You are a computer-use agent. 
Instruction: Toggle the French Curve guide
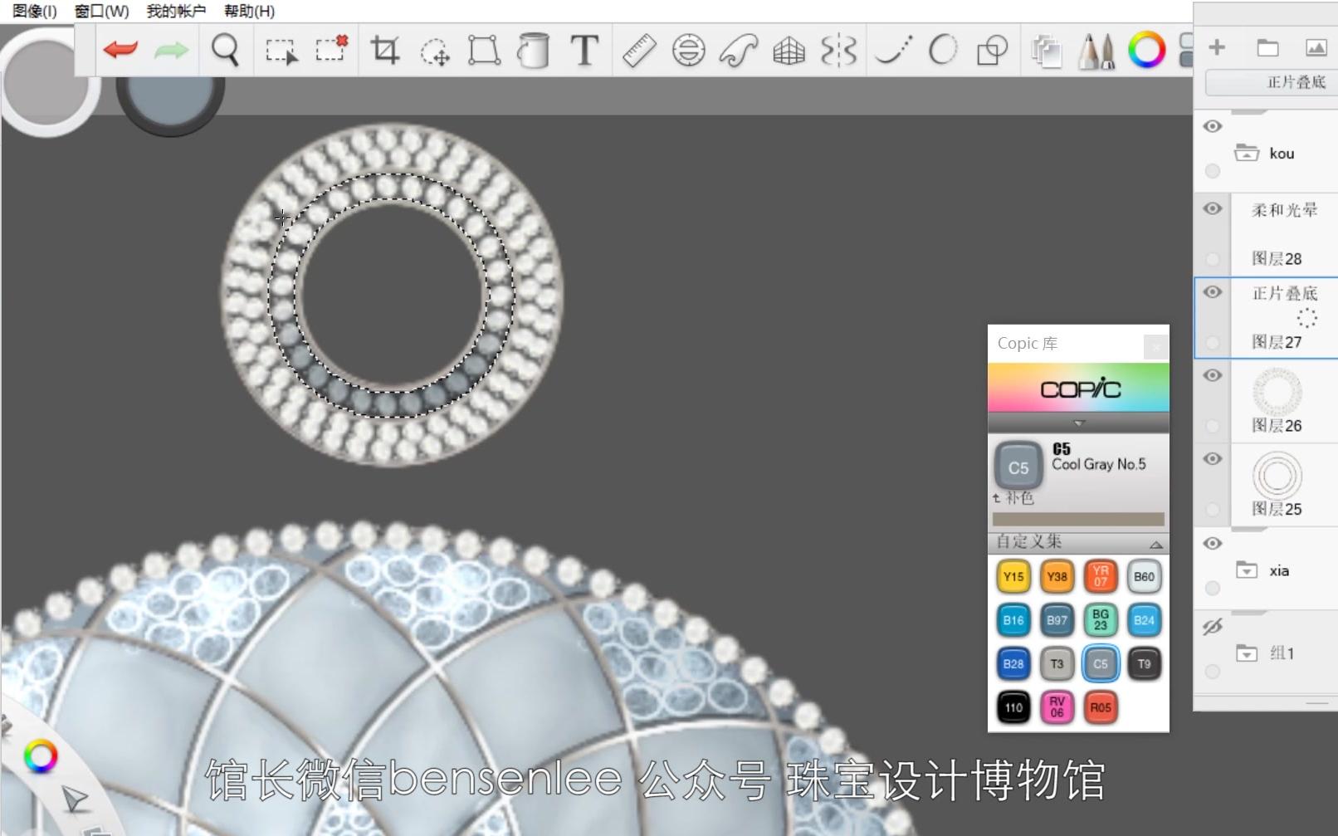(738, 51)
